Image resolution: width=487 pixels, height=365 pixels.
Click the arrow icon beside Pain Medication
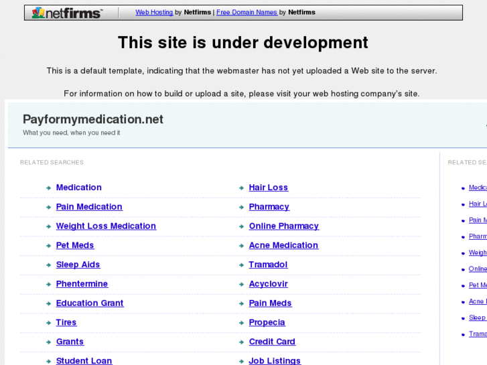[x=48, y=207]
